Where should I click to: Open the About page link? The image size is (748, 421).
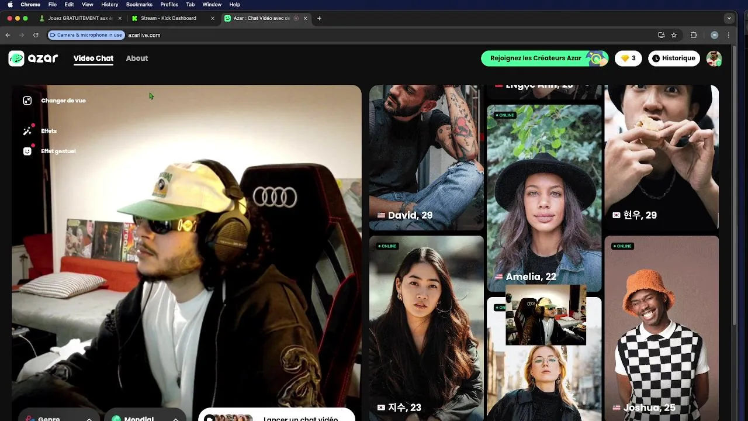click(137, 58)
